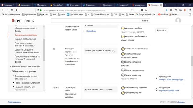Viewport: 193px width, 108px height.
Task: Switch to the Мои кампании tab
Action: 41,5
